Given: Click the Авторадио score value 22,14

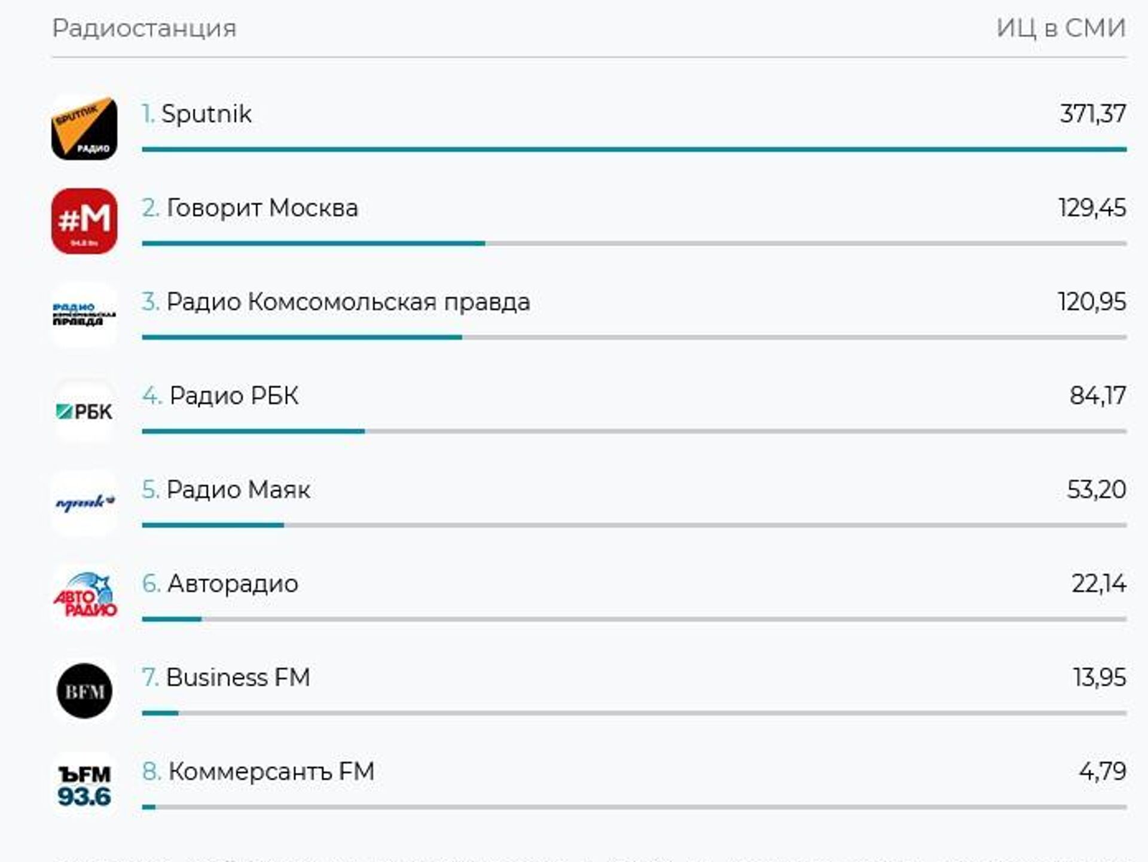Looking at the screenshot, I should (1098, 583).
